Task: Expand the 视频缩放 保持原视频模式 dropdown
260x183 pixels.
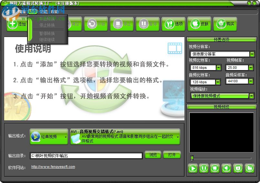Action: [x=252, y=96]
